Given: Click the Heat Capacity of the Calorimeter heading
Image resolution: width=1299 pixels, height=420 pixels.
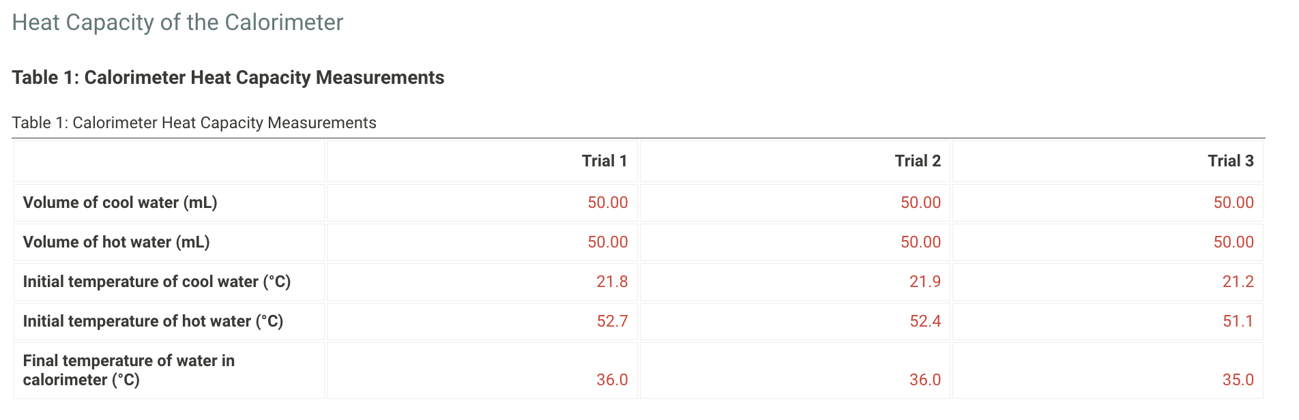Looking at the screenshot, I should click(177, 22).
